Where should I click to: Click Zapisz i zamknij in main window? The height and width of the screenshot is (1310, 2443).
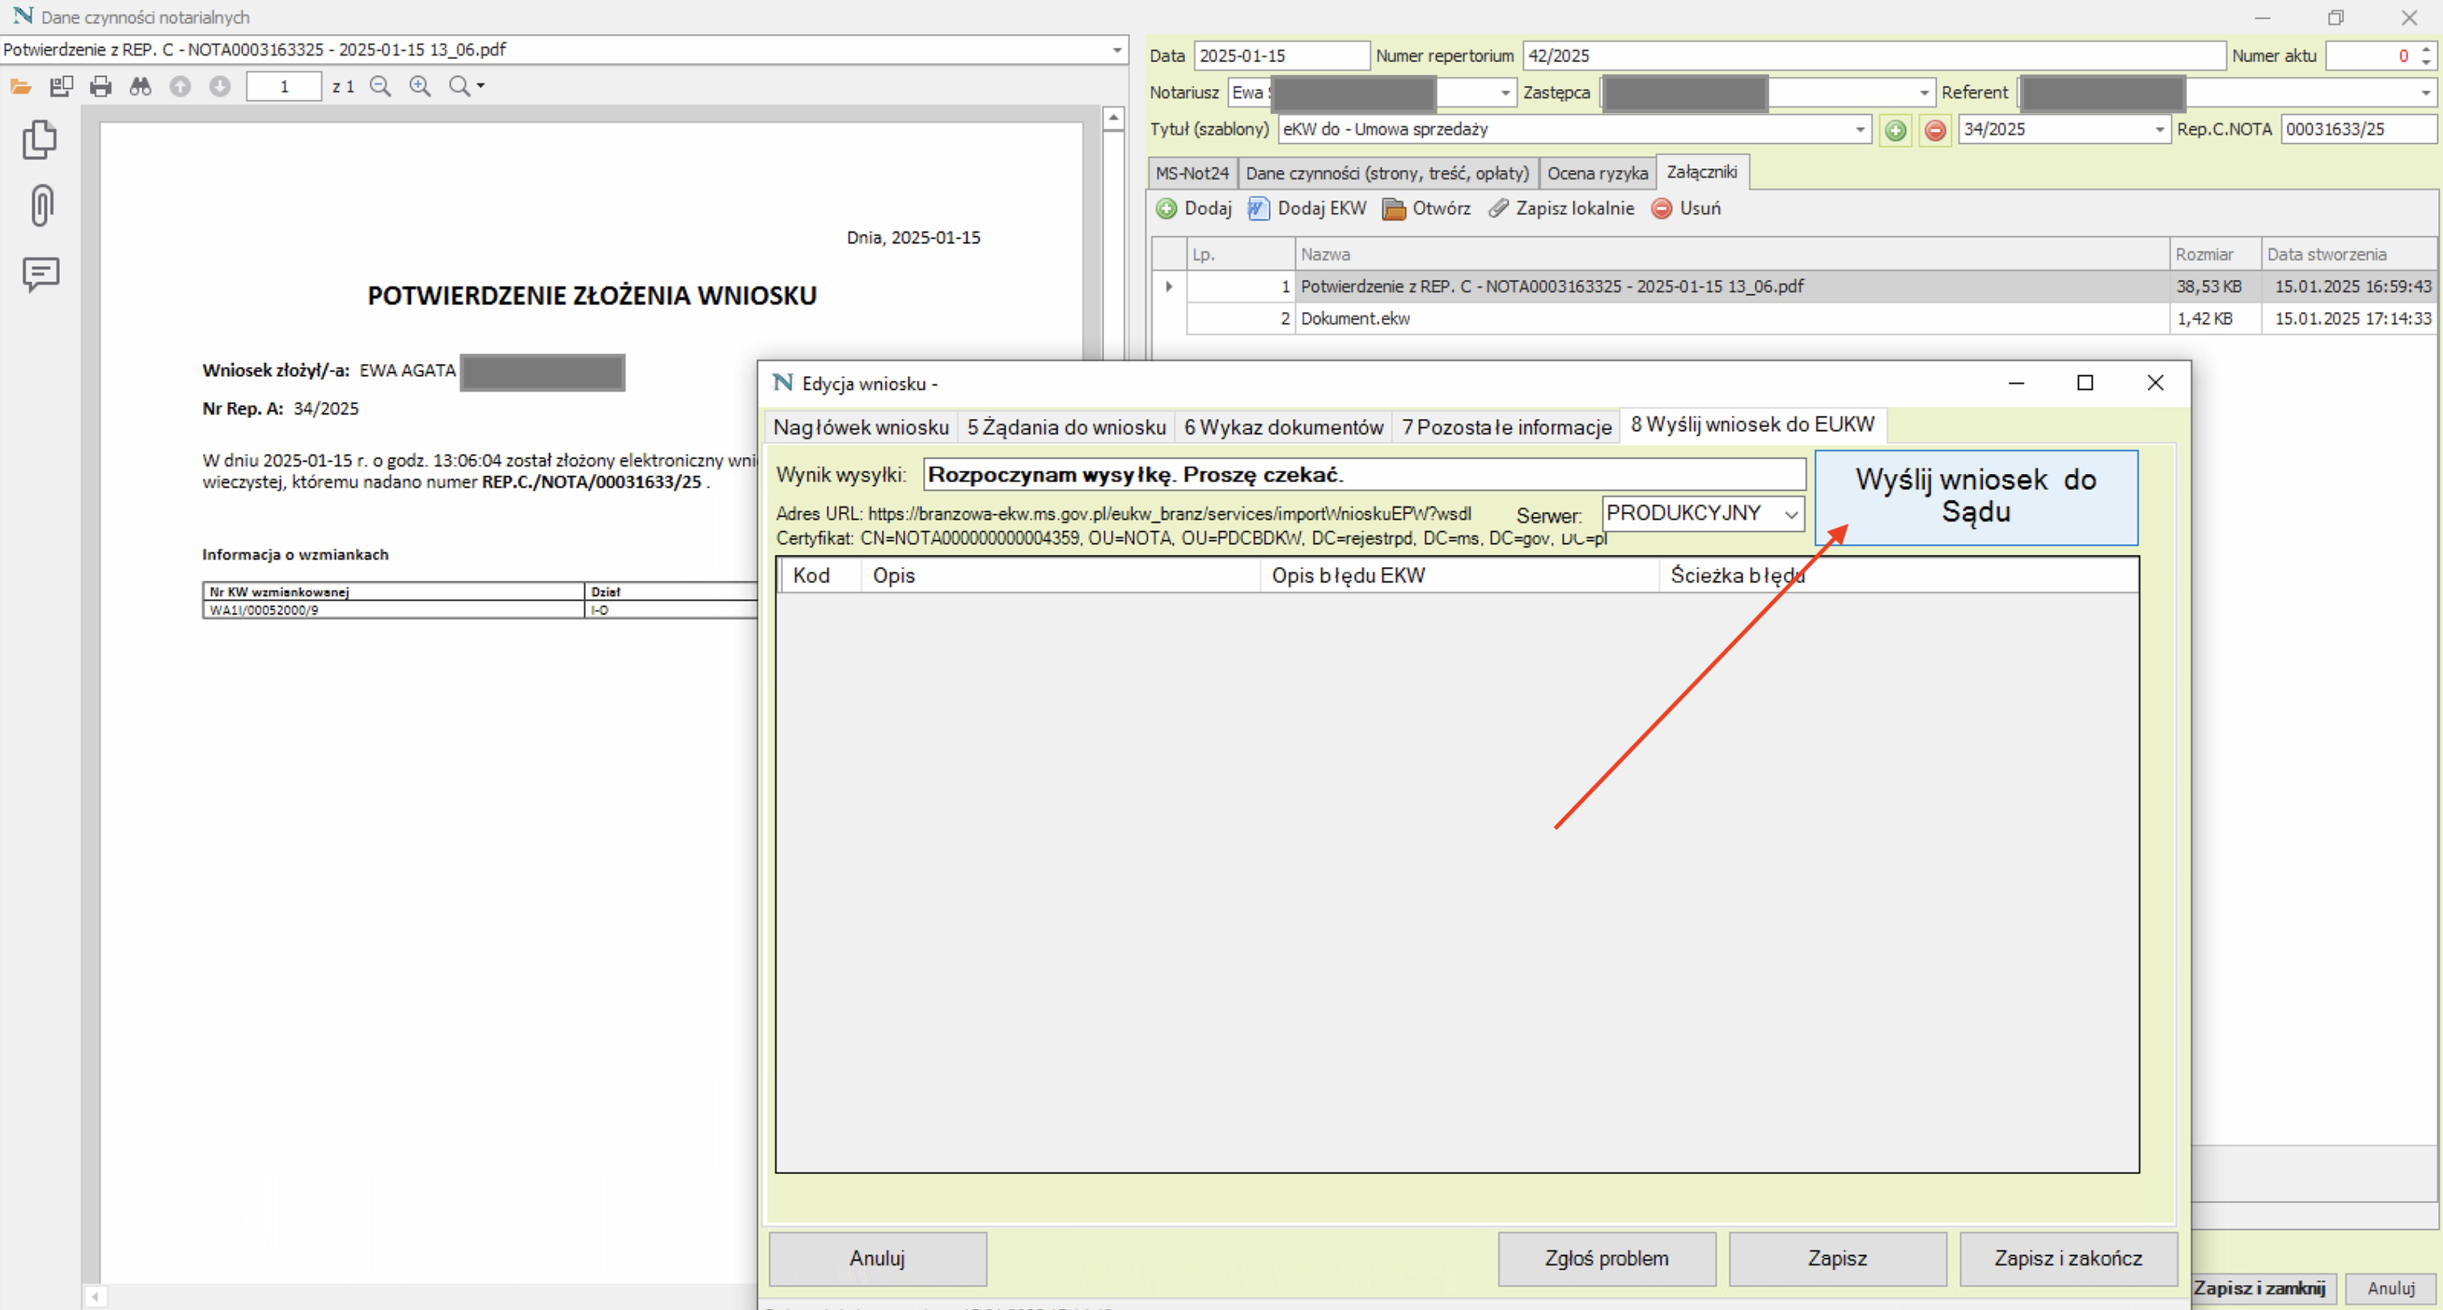pos(2261,1288)
